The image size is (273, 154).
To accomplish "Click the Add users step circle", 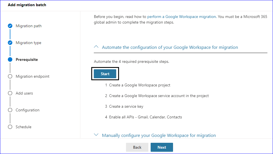I will pos(10,93).
